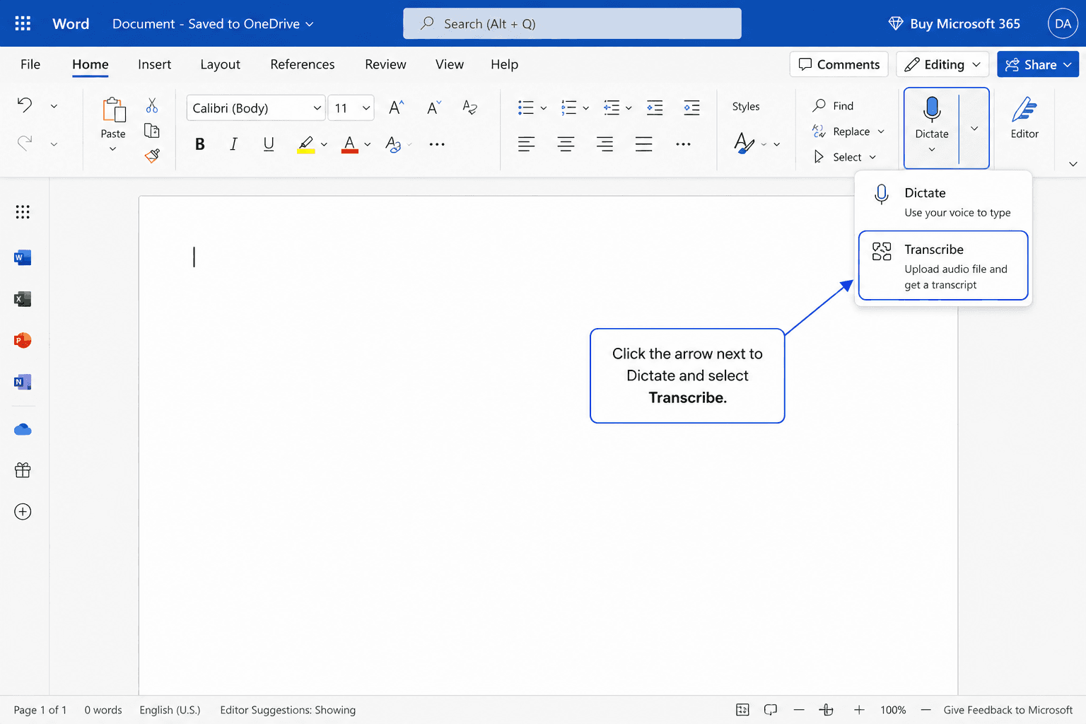
Task: Click the account avatar DA
Action: pyautogui.click(x=1063, y=23)
